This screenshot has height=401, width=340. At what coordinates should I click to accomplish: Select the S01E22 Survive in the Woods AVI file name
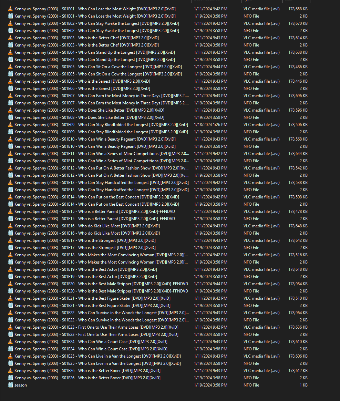(x=102, y=312)
